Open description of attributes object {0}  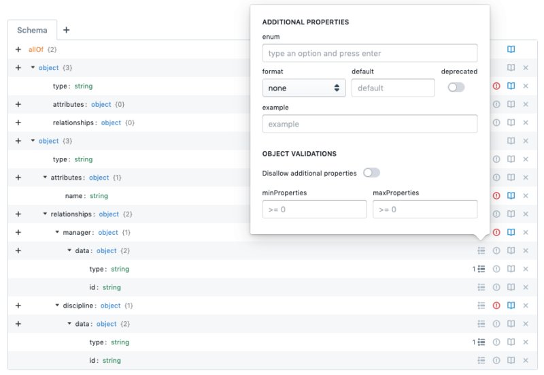pyautogui.click(x=511, y=104)
